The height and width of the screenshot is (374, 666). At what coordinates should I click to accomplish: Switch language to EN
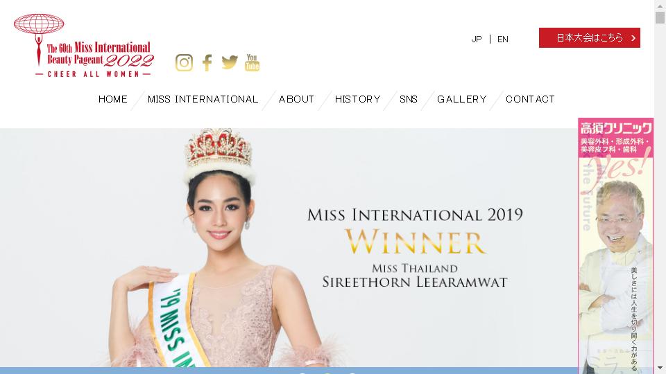point(503,39)
